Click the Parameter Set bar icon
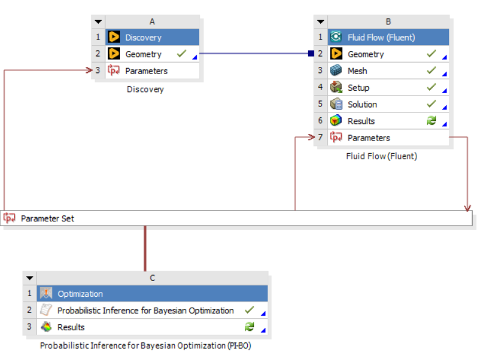Viewport: 483px width, 357px height. coord(10,218)
